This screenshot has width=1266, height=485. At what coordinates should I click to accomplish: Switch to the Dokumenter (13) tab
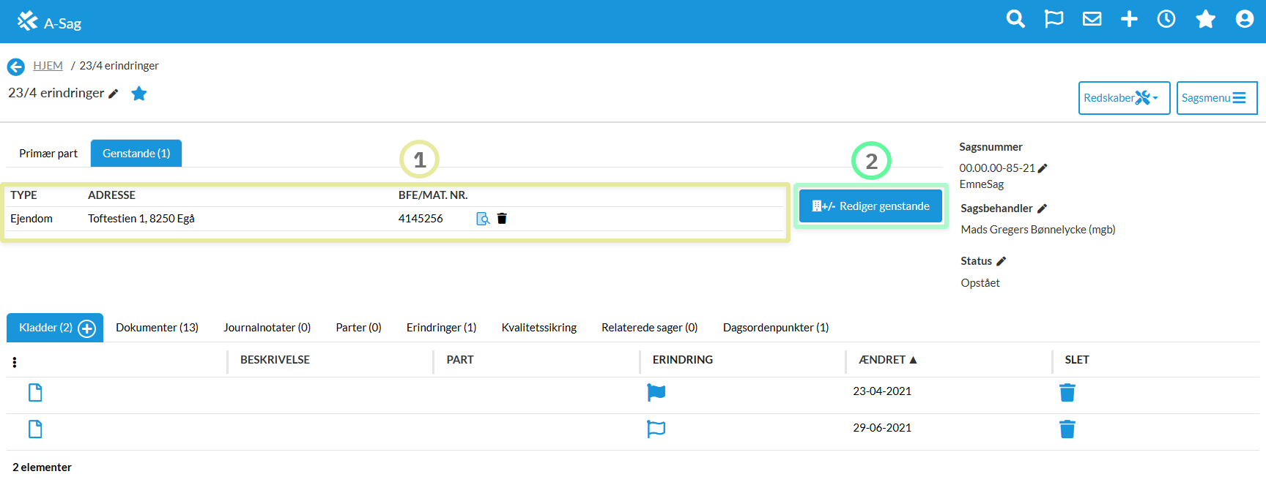157,328
